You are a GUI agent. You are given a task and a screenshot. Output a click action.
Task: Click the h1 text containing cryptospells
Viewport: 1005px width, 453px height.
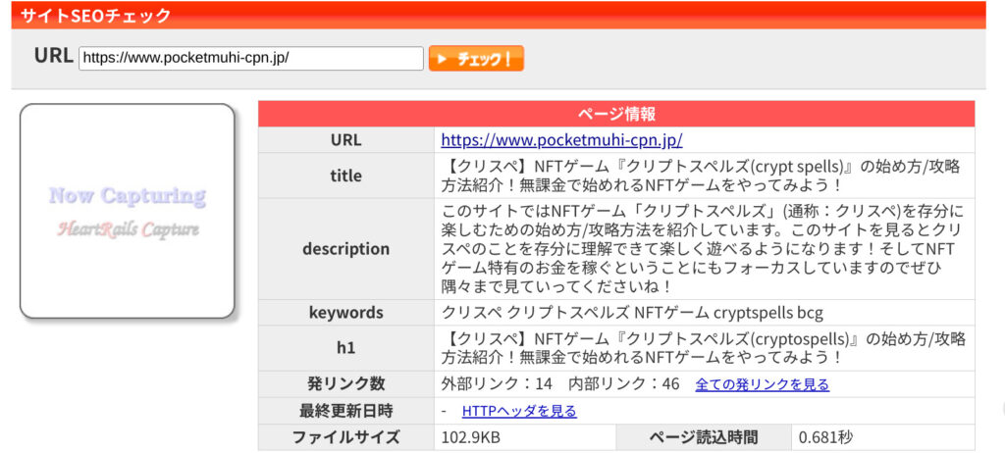tap(703, 348)
